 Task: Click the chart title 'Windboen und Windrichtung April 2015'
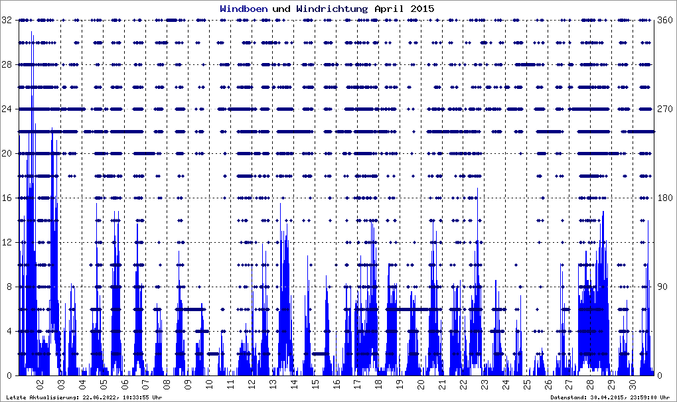327,9
